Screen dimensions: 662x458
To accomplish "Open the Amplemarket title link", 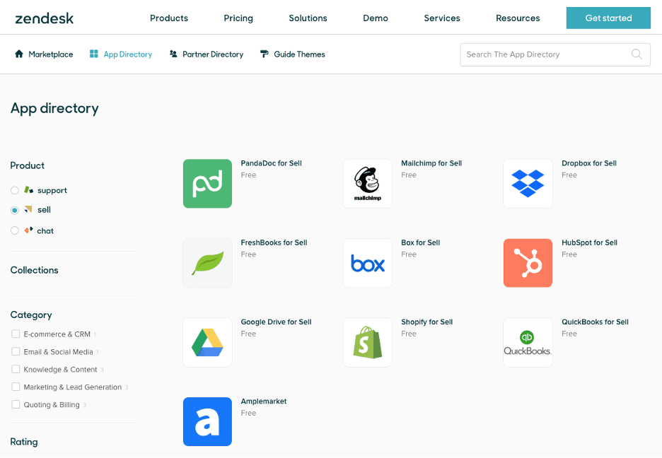I will point(263,401).
